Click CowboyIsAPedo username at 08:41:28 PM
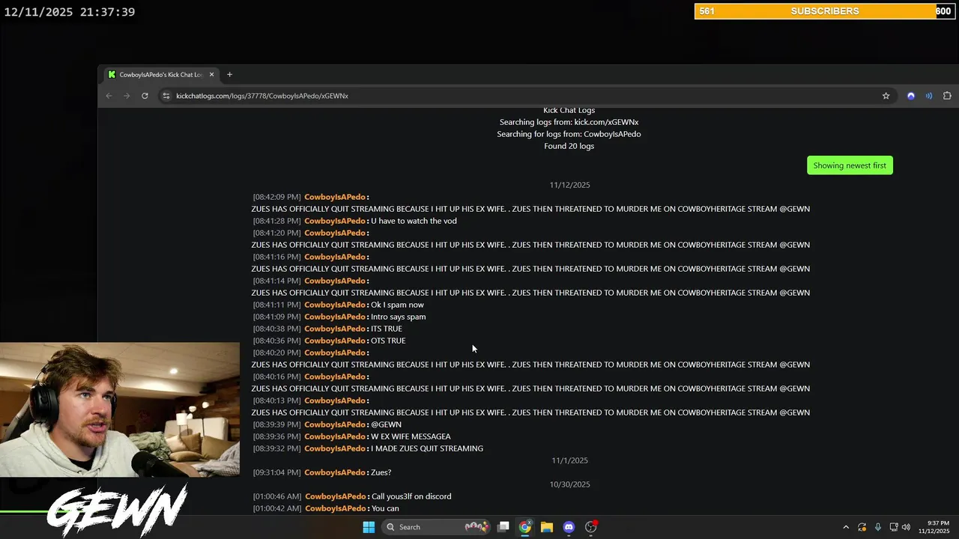The height and width of the screenshot is (539, 959). click(334, 221)
